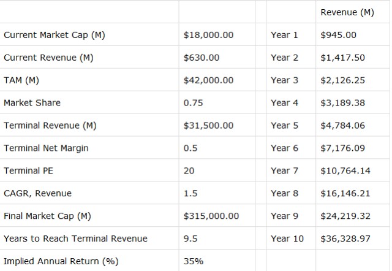Image resolution: width=392 pixels, height=271 pixels.
Task: Click the Terminal Revenue value $31,500.00
Action: click(x=208, y=126)
